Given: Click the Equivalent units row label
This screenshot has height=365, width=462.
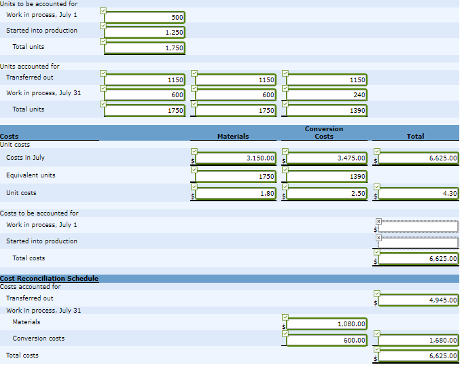Looking at the screenshot, I should coord(31,175).
